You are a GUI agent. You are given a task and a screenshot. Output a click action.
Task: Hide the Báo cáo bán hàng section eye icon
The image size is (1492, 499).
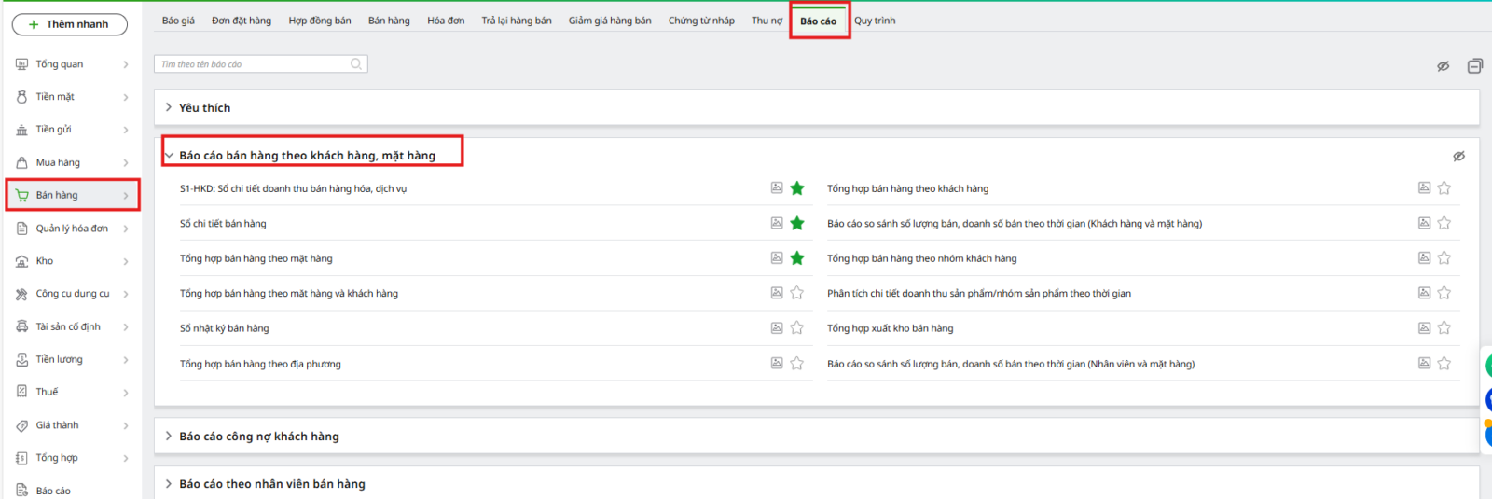click(1458, 156)
